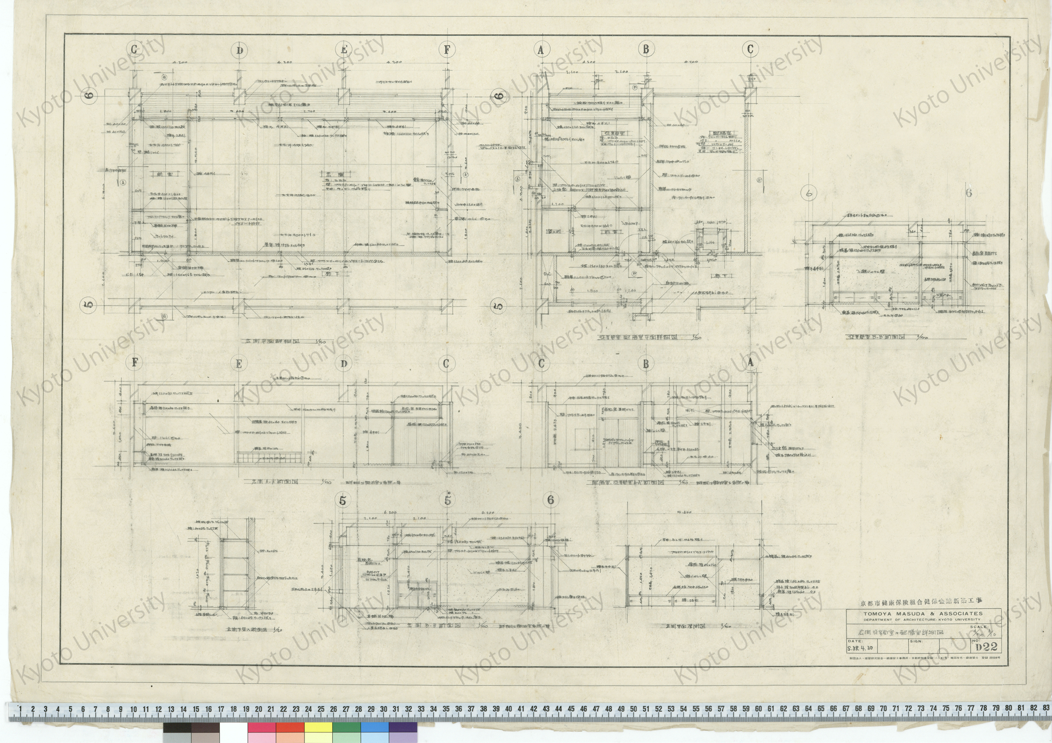This screenshot has height=743, width=1052.
Task: Click the bright blue color swatch
Action: click(375, 728)
